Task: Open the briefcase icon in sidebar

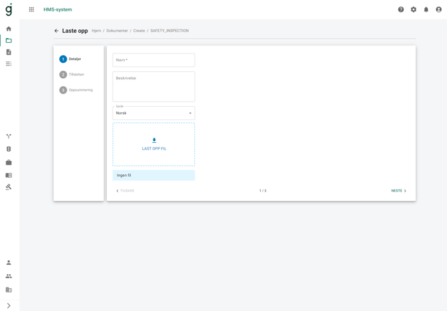Action: (x=9, y=162)
